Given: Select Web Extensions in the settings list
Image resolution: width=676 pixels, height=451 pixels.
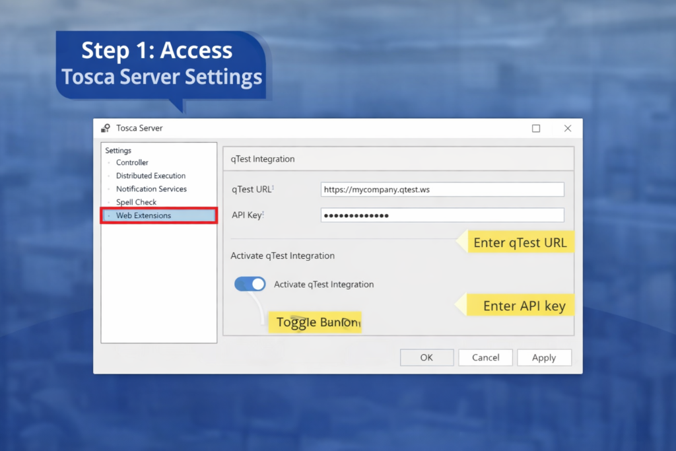Looking at the screenshot, I should pyautogui.click(x=143, y=215).
